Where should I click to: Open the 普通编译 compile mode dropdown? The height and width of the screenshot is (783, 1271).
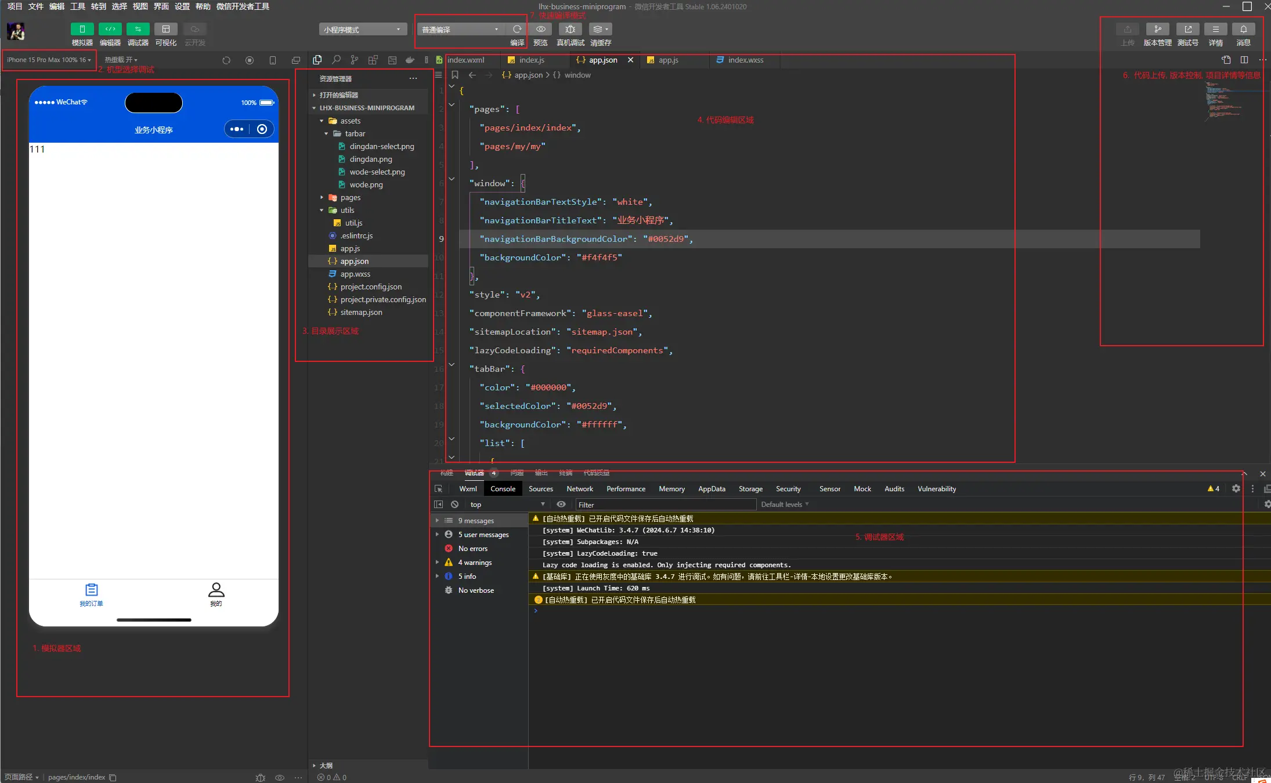(461, 30)
